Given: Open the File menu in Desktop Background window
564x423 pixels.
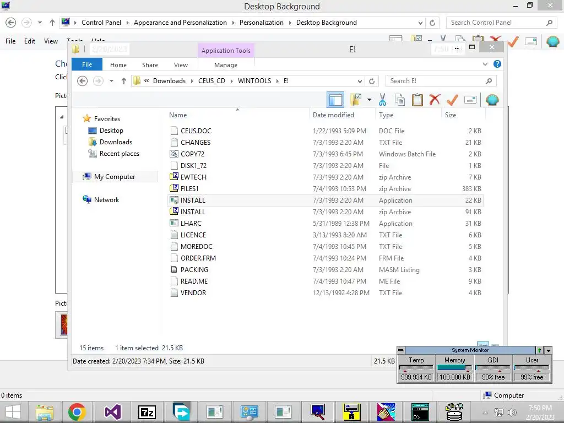Looking at the screenshot, I should (10, 41).
